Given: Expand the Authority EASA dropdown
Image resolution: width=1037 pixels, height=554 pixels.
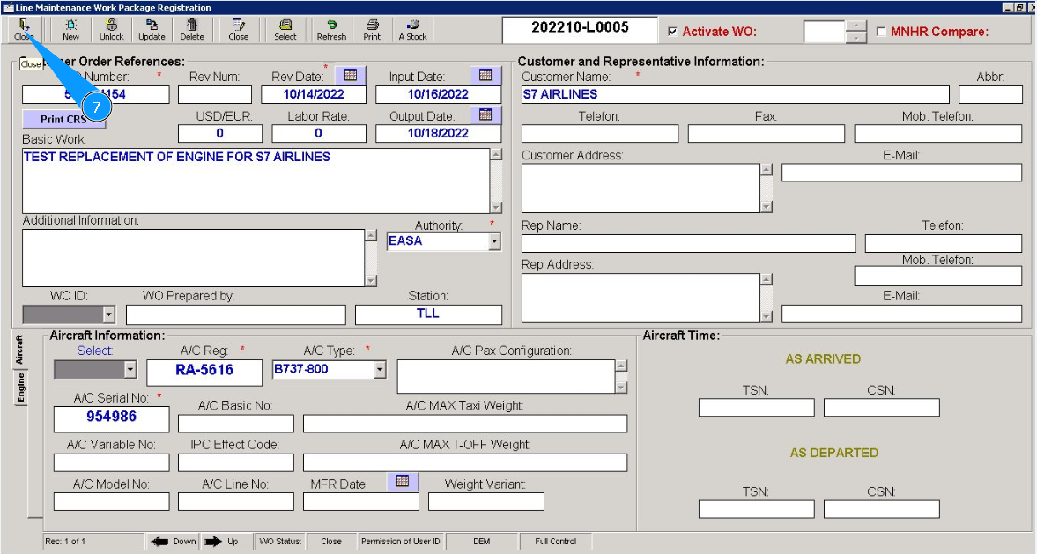Looking at the screenshot, I should pyautogui.click(x=494, y=241).
